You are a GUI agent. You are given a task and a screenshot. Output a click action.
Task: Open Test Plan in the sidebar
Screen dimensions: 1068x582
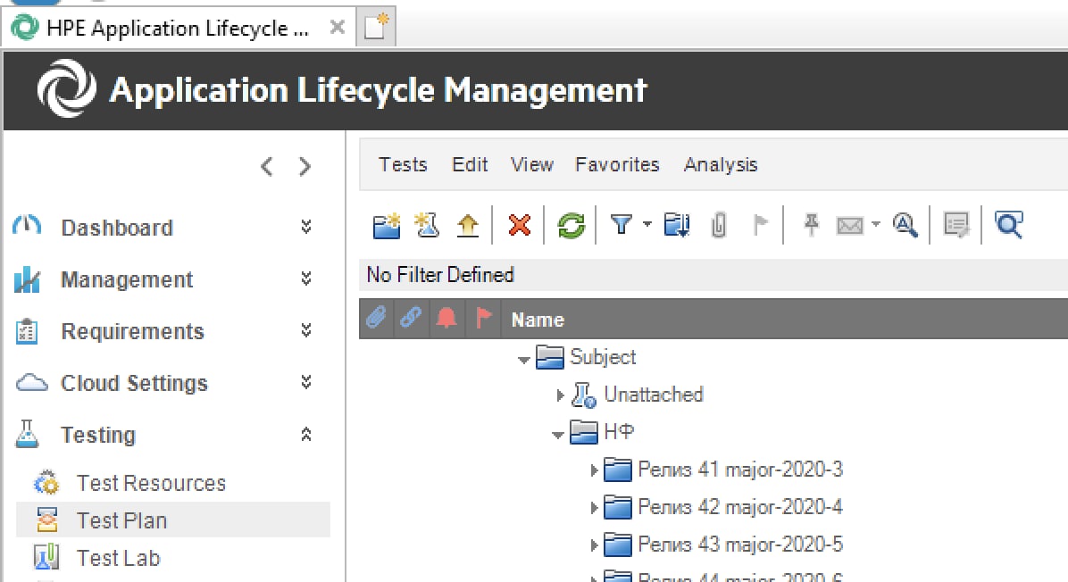(122, 520)
